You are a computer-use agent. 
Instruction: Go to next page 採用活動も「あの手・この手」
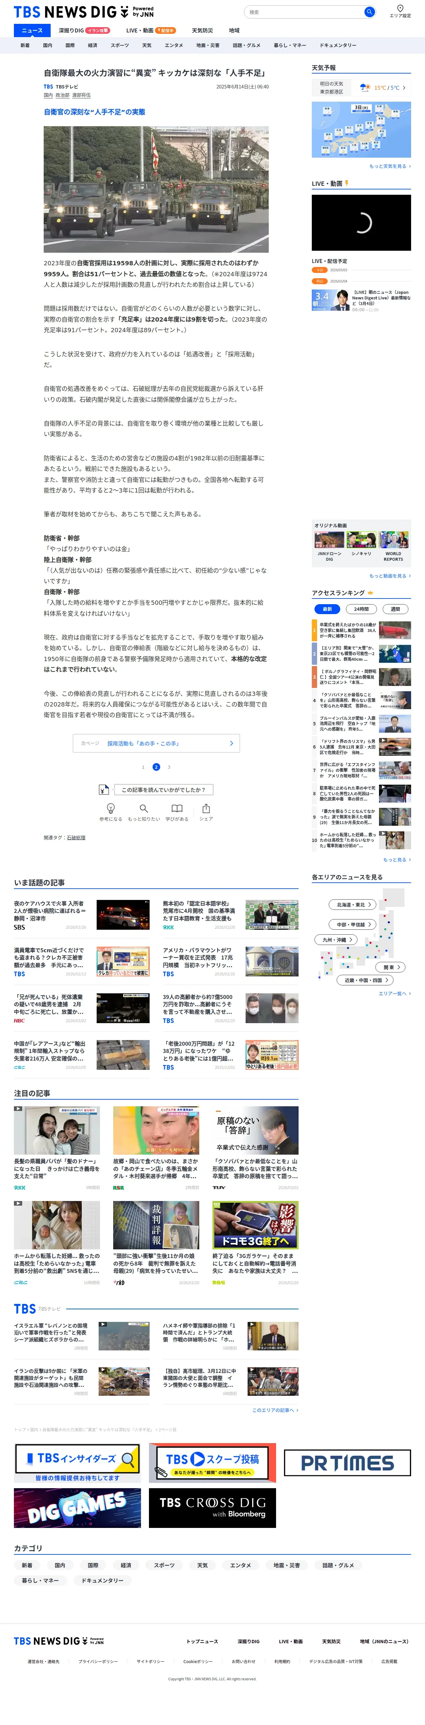pyautogui.click(x=156, y=743)
